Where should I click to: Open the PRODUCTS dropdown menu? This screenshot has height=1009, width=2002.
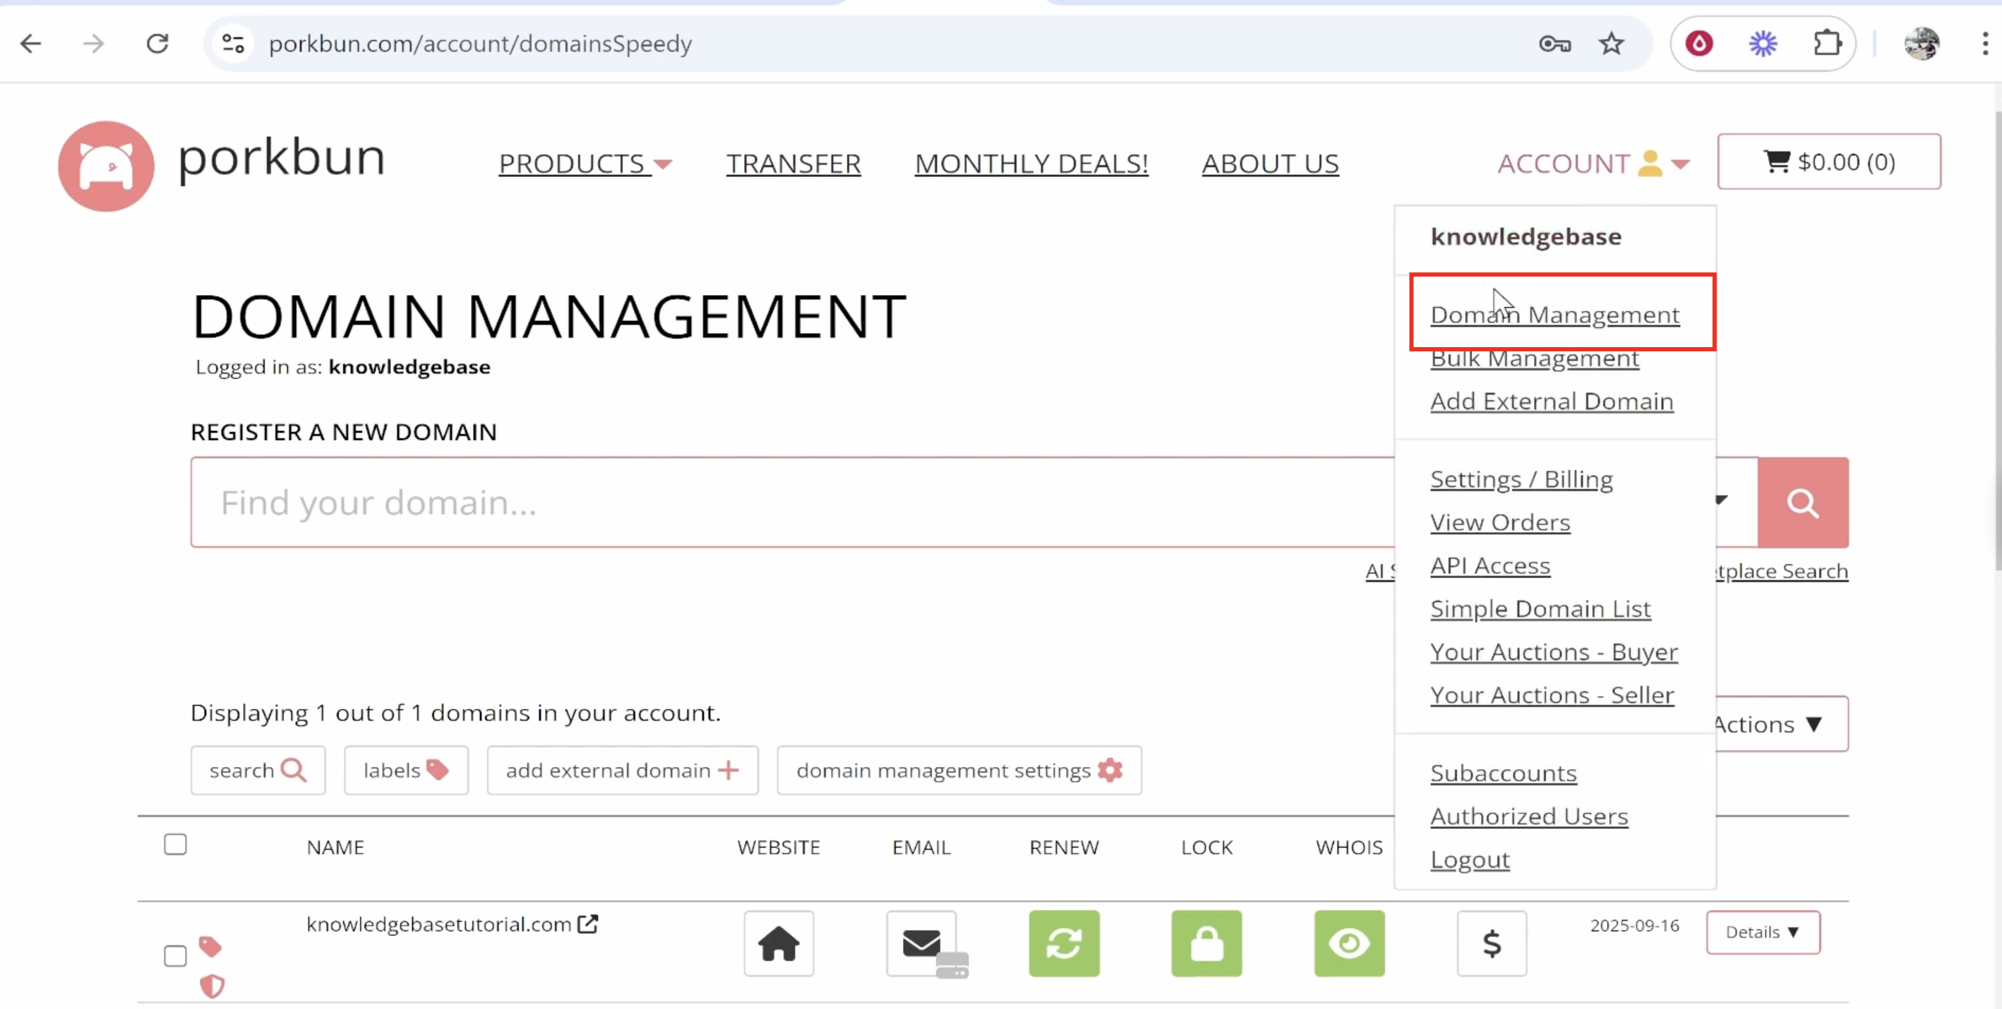click(x=585, y=163)
